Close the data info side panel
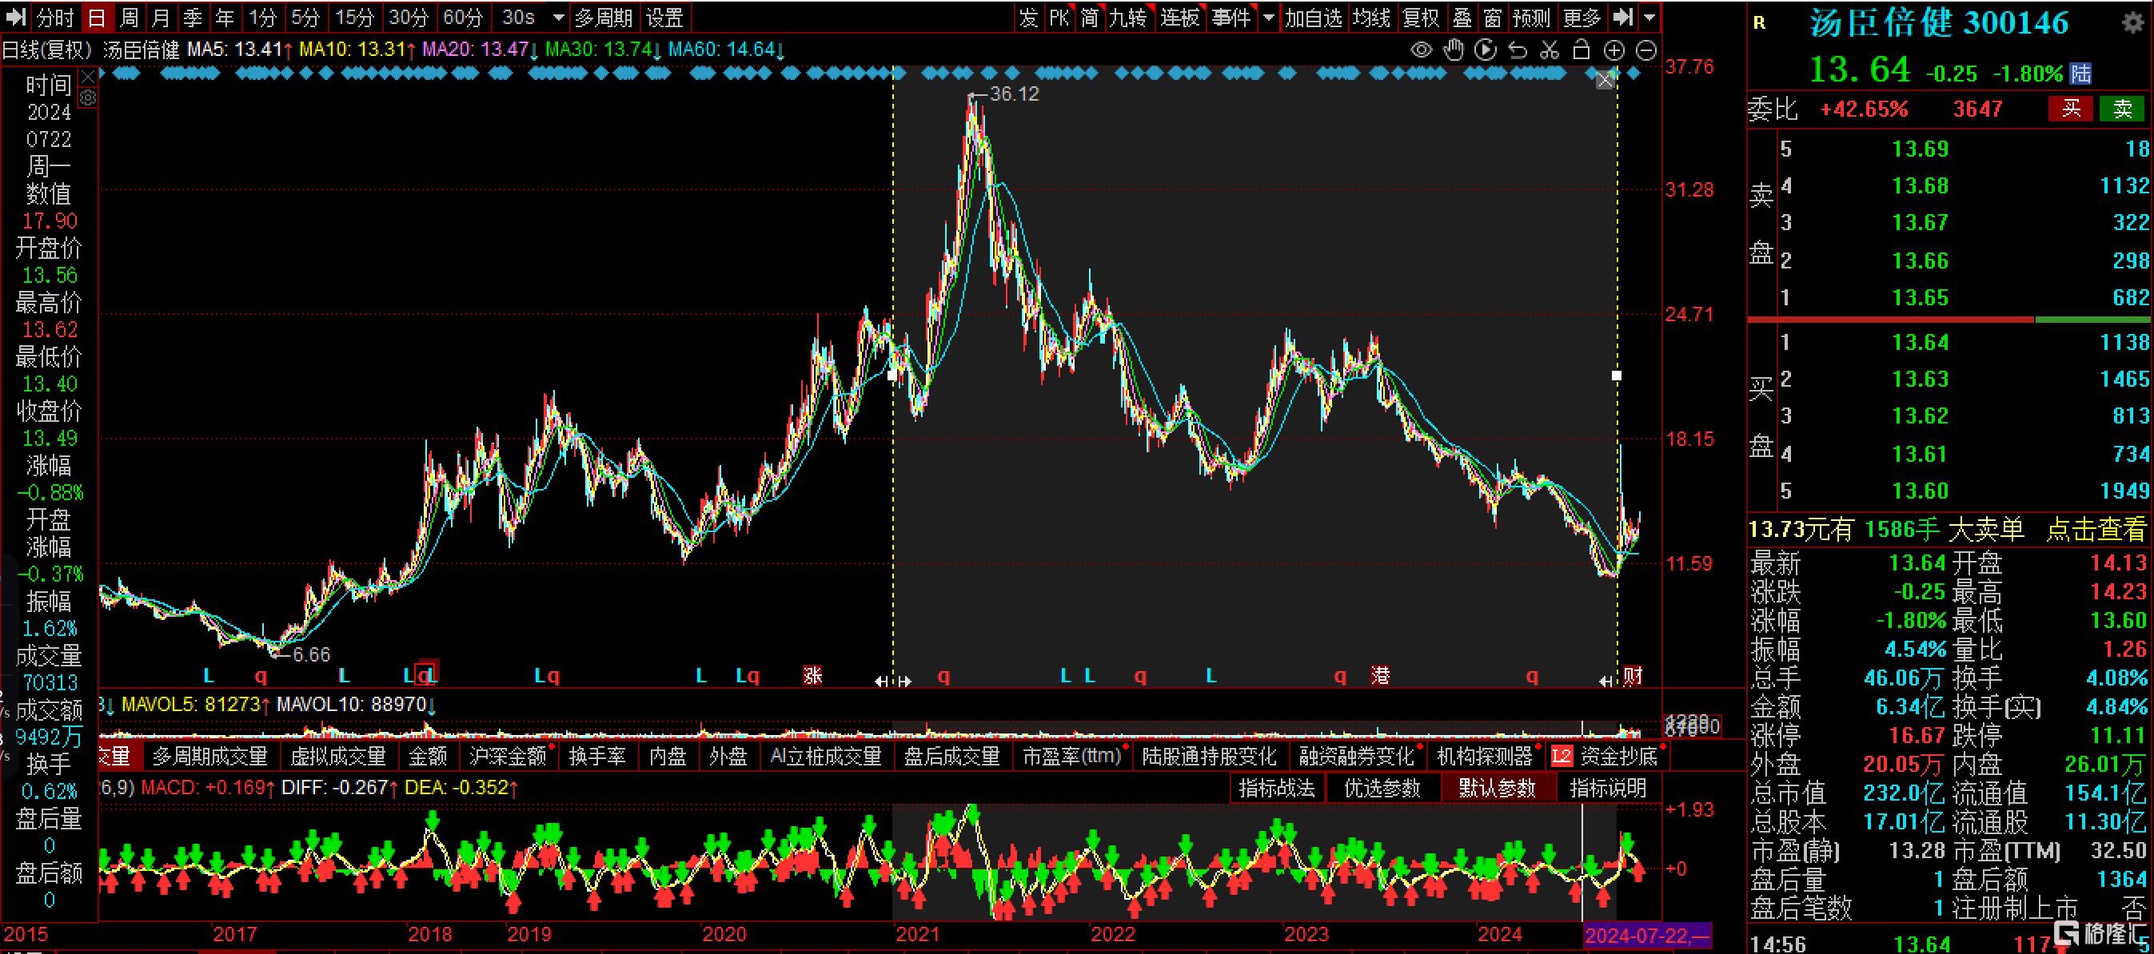Viewport: 2154px width, 954px height. (x=88, y=78)
